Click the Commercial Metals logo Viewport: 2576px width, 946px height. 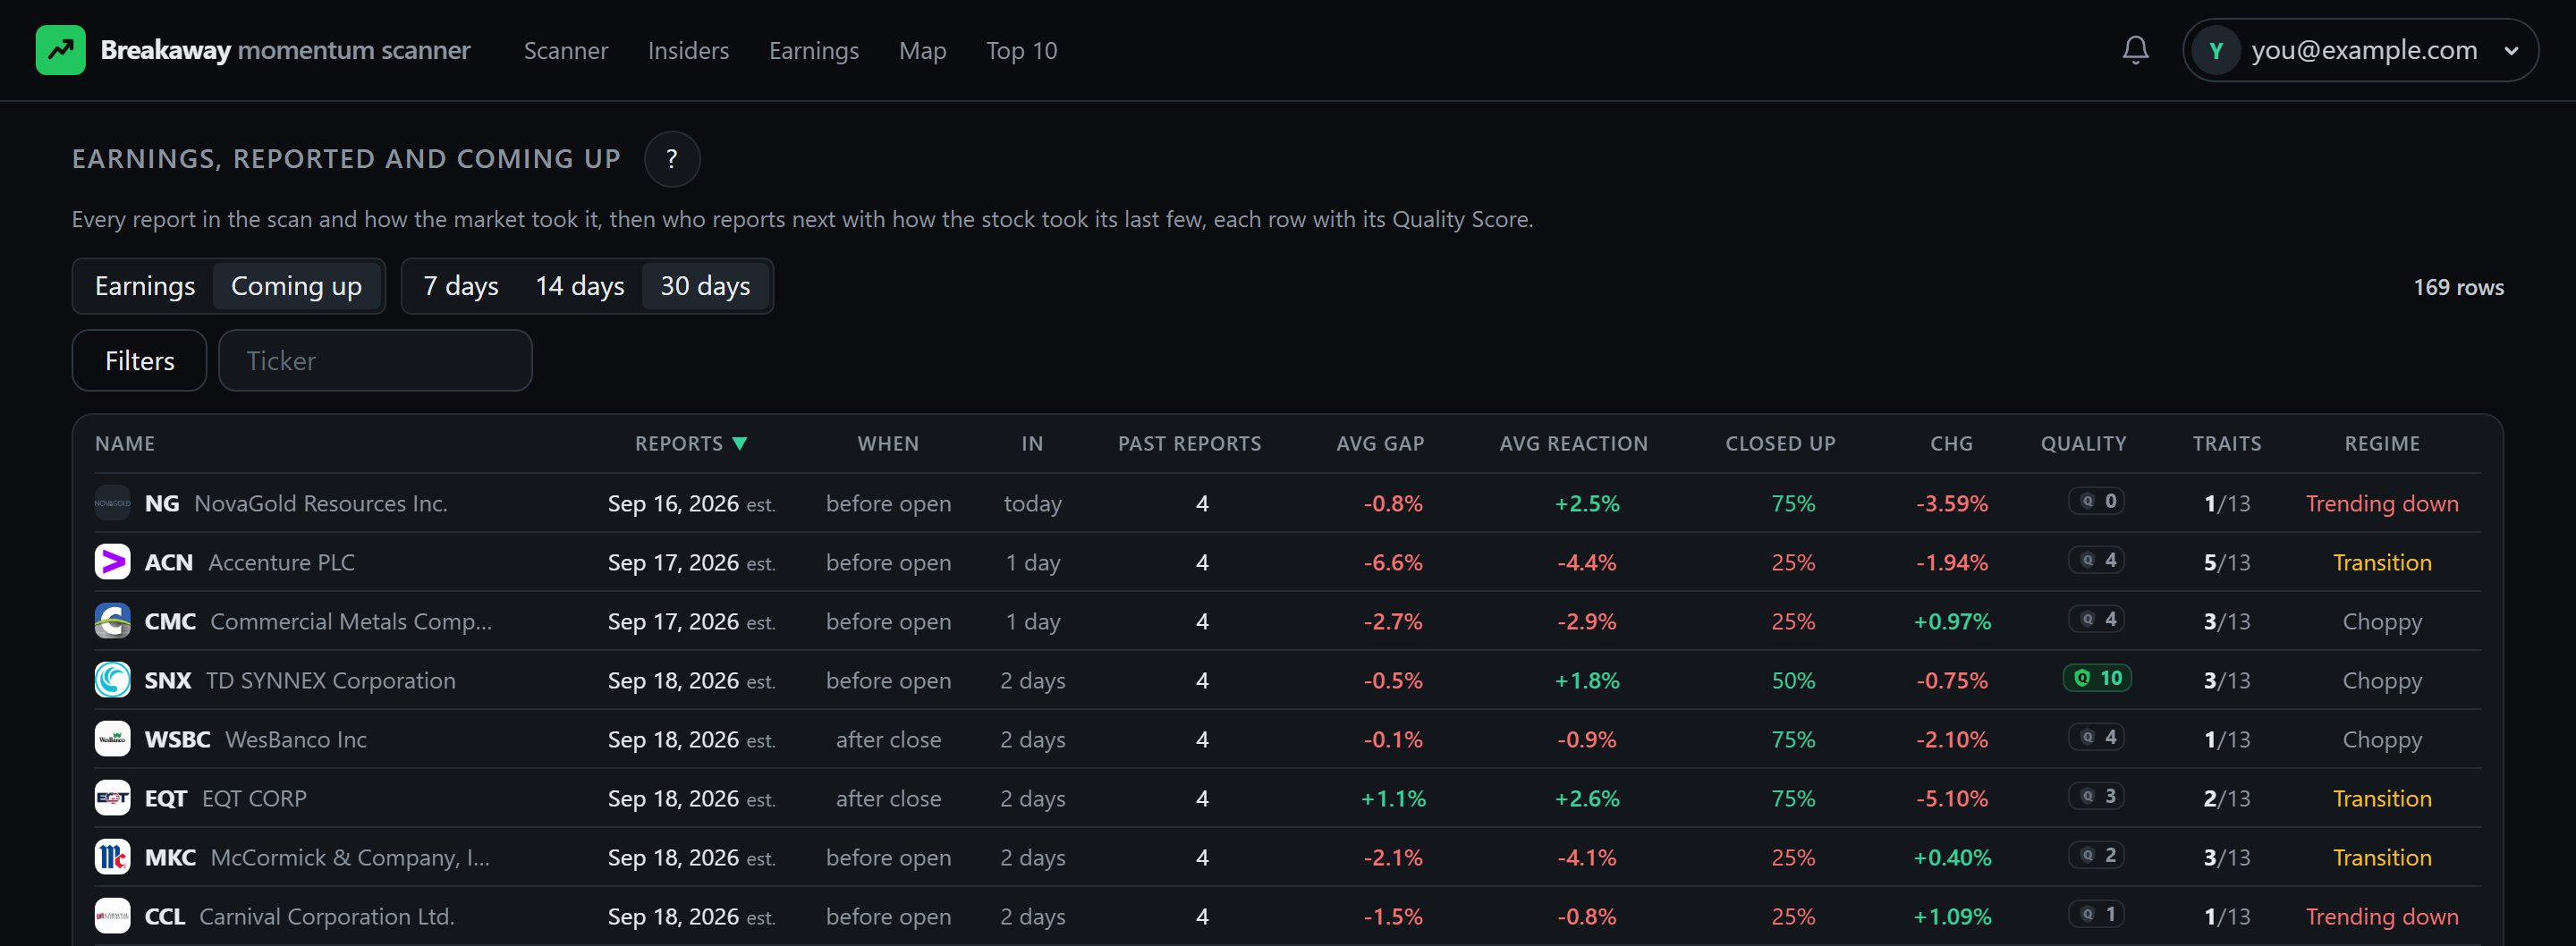coord(112,621)
